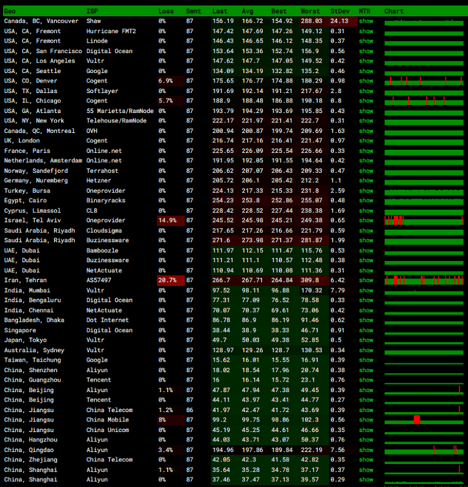Click the Avg column header
This screenshot has width=468, height=487.
click(x=247, y=11)
